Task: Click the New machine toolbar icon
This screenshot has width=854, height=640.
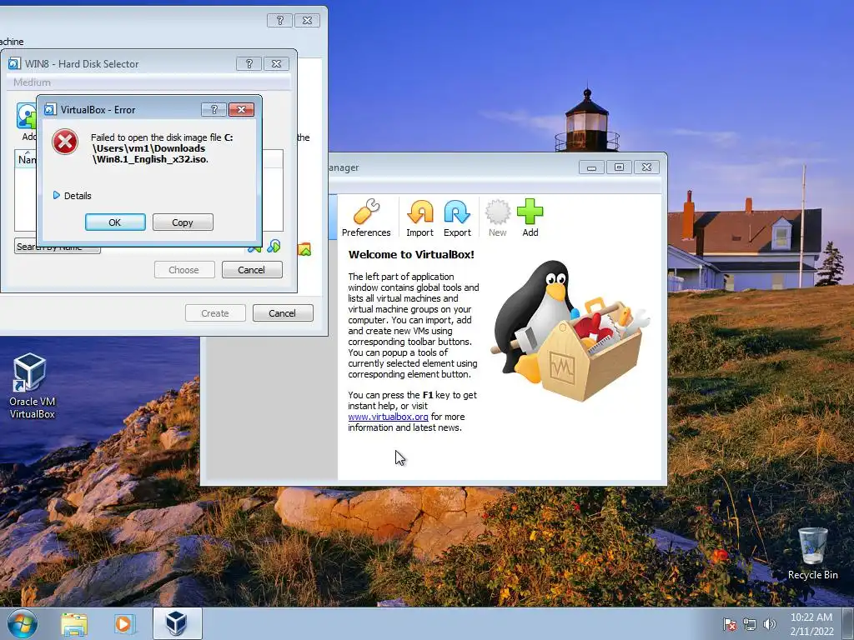Action: [x=497, y=217]
